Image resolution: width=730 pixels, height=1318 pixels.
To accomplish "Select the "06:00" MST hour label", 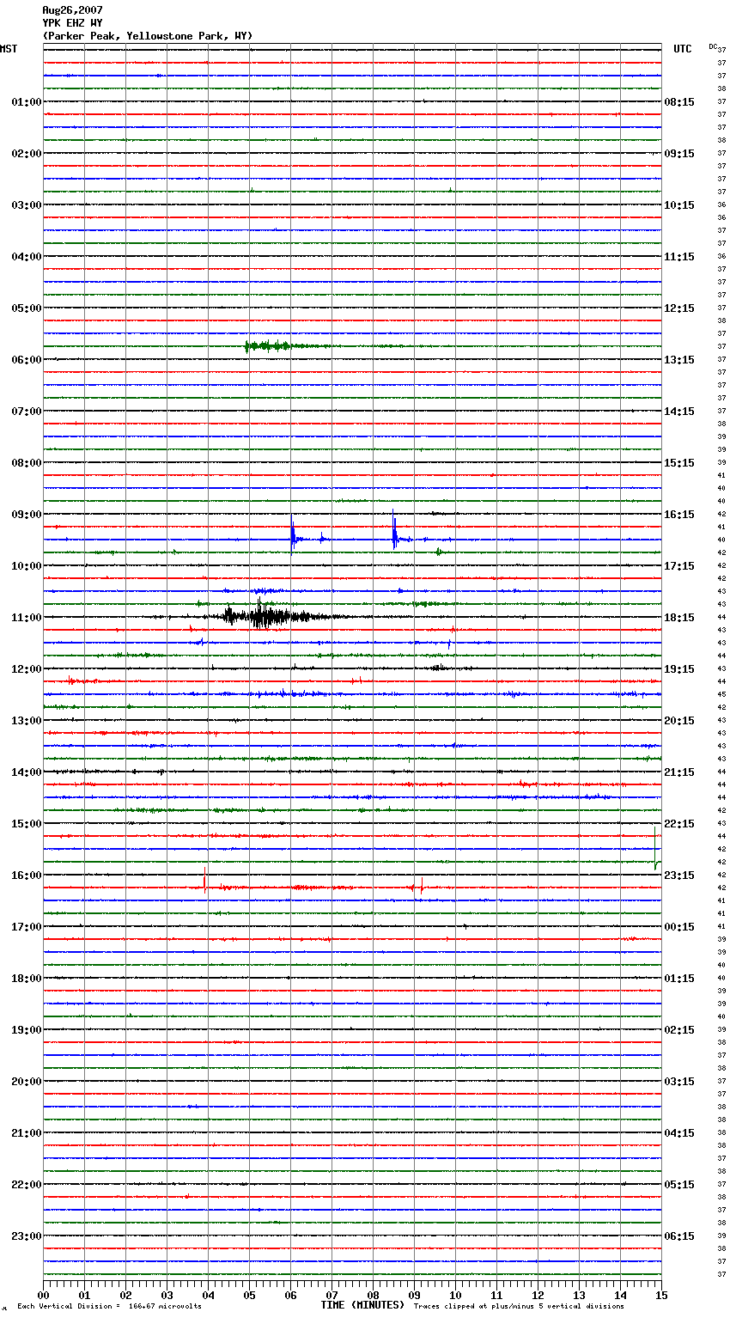I will [x=27, y=360].
